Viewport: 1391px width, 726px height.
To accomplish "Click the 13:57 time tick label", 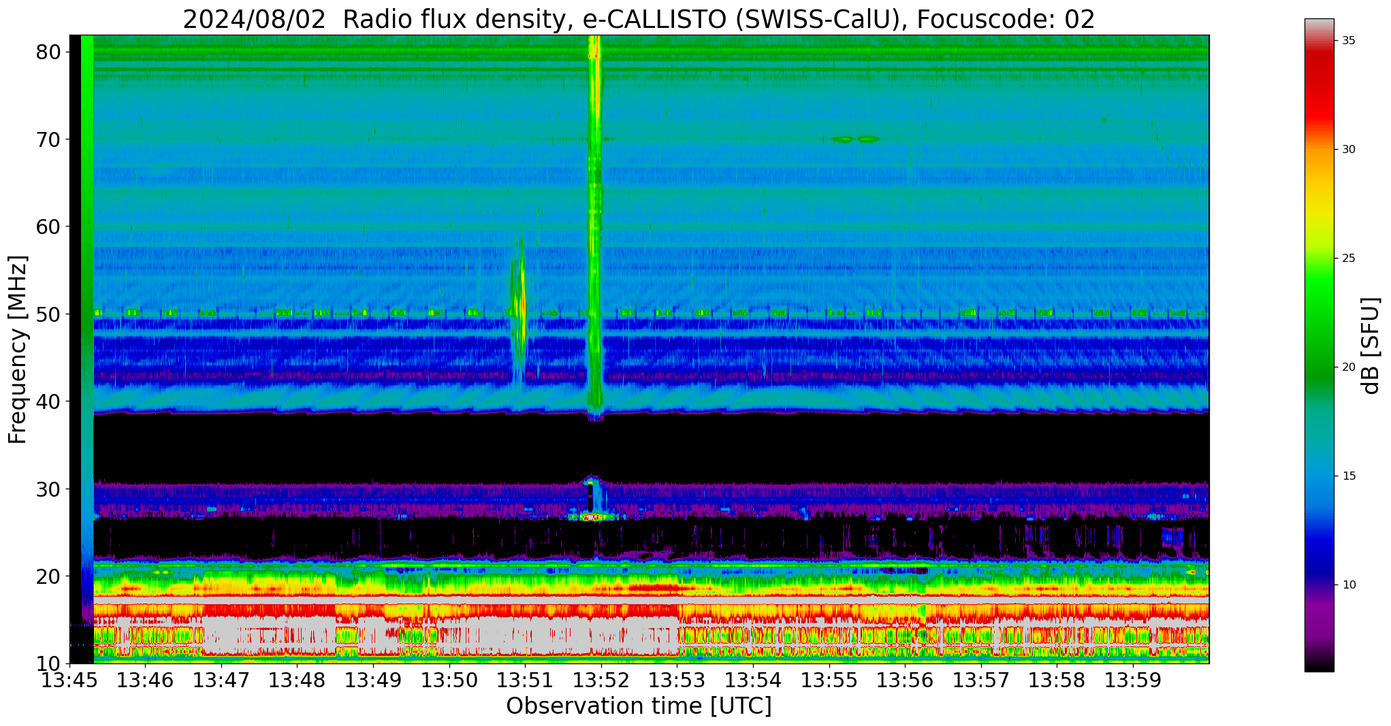I will (x=980, y=680).
